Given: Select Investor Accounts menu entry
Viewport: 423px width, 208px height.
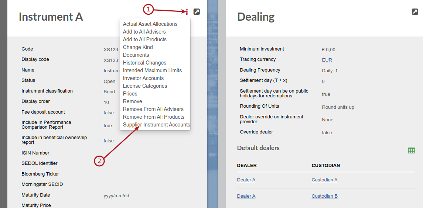Looking at the screenshot, I should (x=143, y=79).
